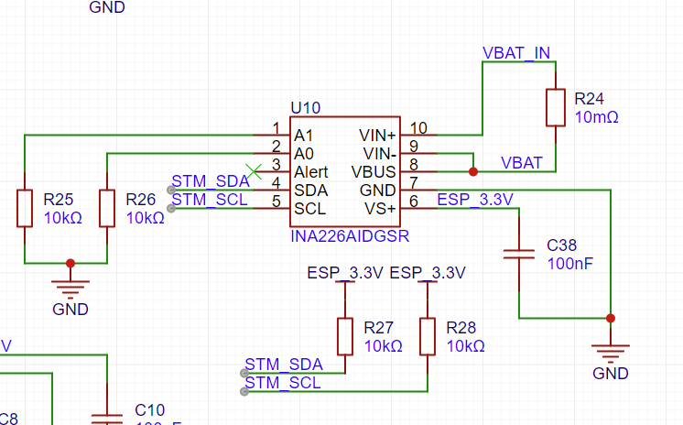Click the green no-connect X on Alert pin

255,169
